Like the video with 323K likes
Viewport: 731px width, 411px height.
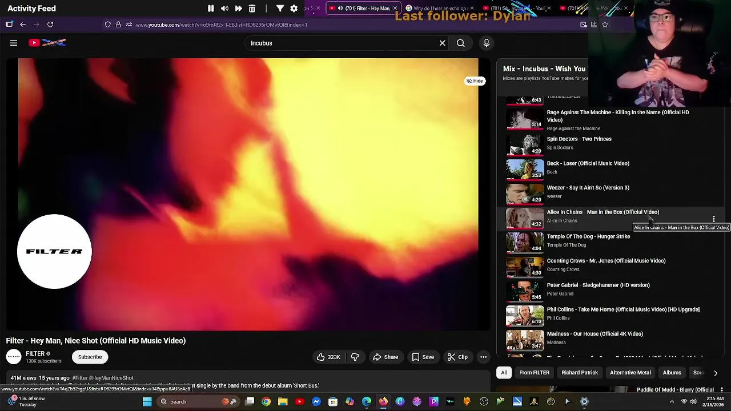click(x=328, y=357)
